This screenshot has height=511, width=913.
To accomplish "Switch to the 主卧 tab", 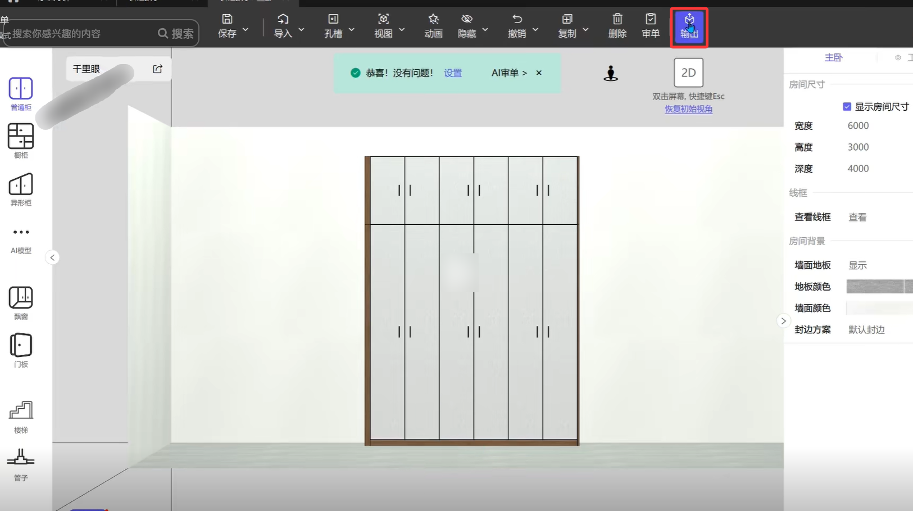I will click(833, 57).
